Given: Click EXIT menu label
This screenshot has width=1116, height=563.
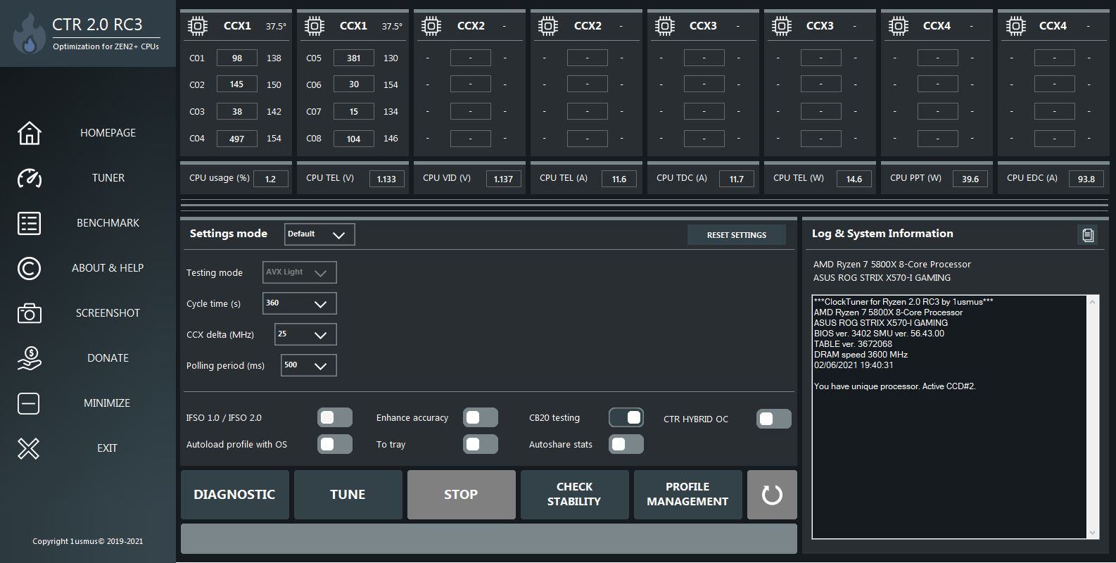Looking at the screenshot, I should click(x=107, y=448).
